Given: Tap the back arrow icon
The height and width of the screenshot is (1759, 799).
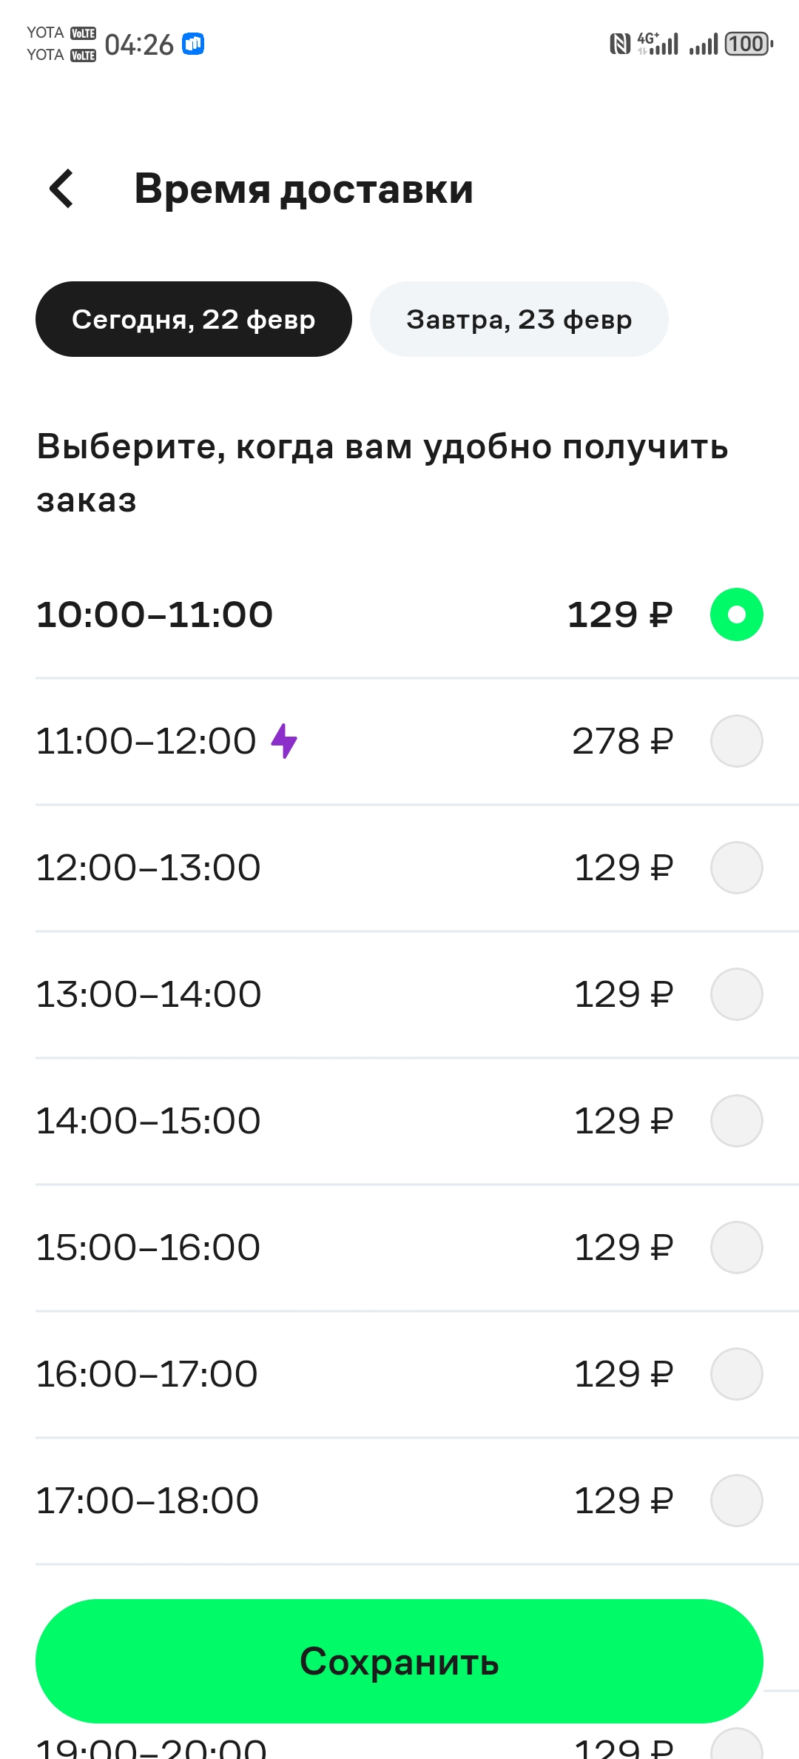Looking at the screenshot, I should click(61, 189).
